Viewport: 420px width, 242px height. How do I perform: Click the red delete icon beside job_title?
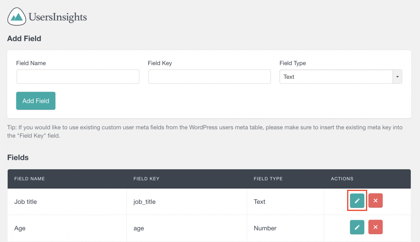pyautogui.click(x=375, y=200)
